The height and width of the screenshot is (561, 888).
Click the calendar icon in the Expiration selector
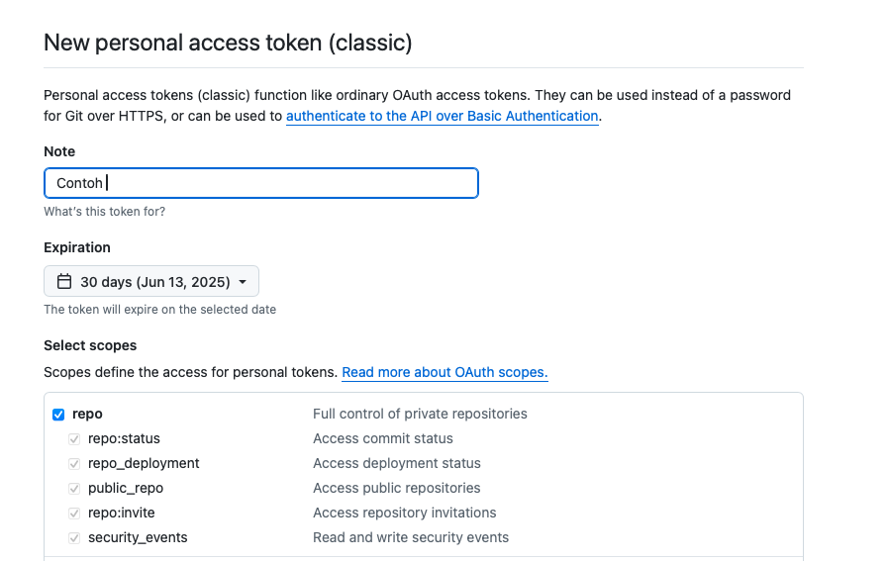point(64,282)
